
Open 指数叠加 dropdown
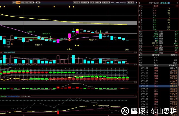(85, 2)
